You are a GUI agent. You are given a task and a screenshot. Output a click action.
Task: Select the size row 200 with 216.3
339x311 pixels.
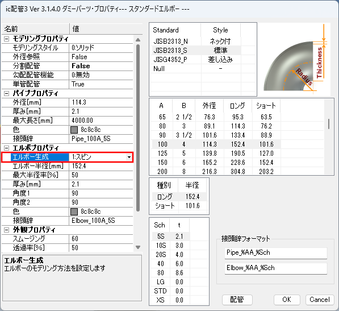click(x=216, y=171)
